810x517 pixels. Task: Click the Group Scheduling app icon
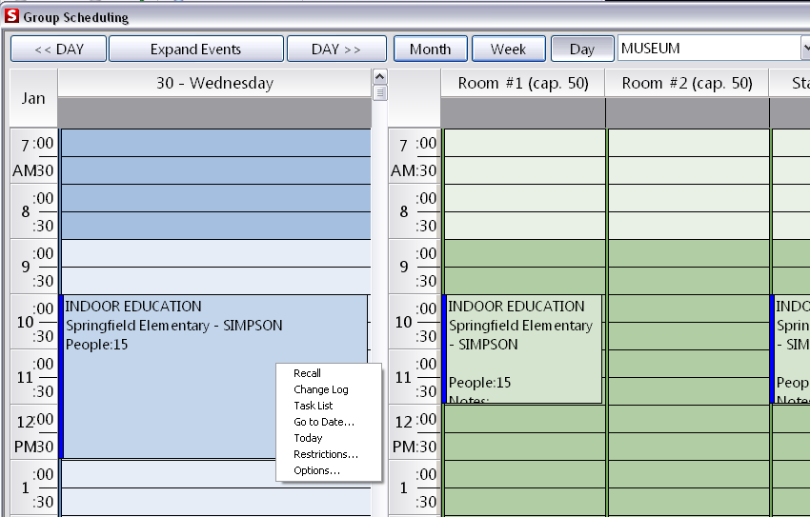point(11,16)
